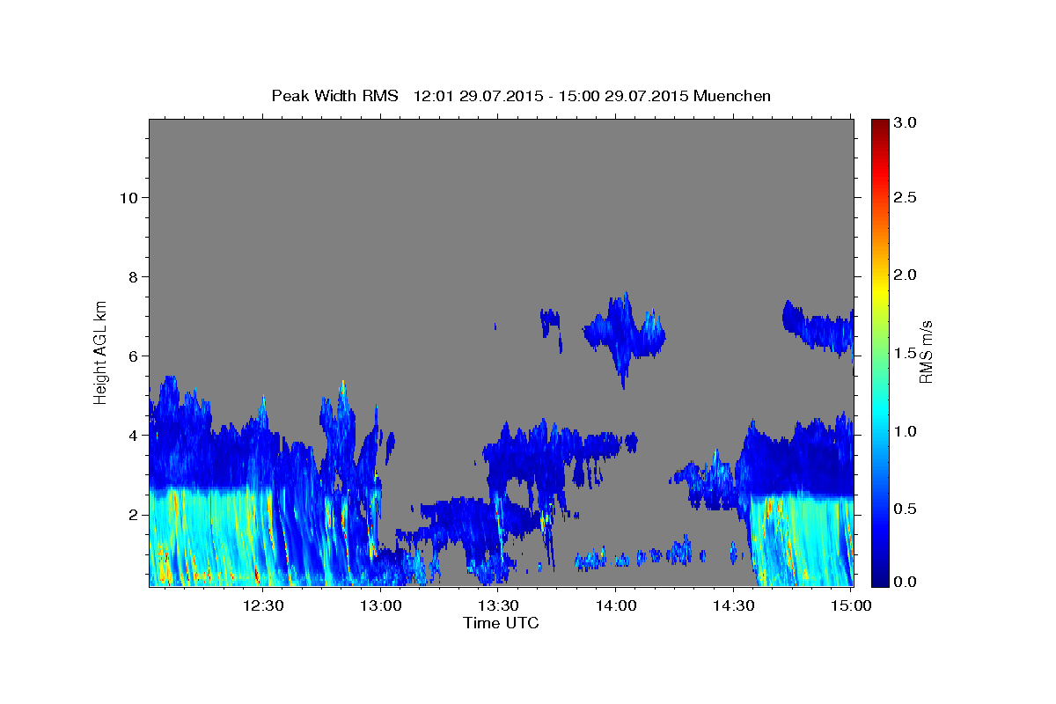1056x704 pixels.
Task: Click the 13:30 time tick label
Action: tap(498, 605)
